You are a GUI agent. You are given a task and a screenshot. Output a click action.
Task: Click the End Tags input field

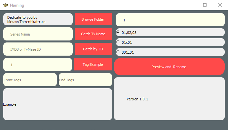pyautogui.click(x=85, y=80)
